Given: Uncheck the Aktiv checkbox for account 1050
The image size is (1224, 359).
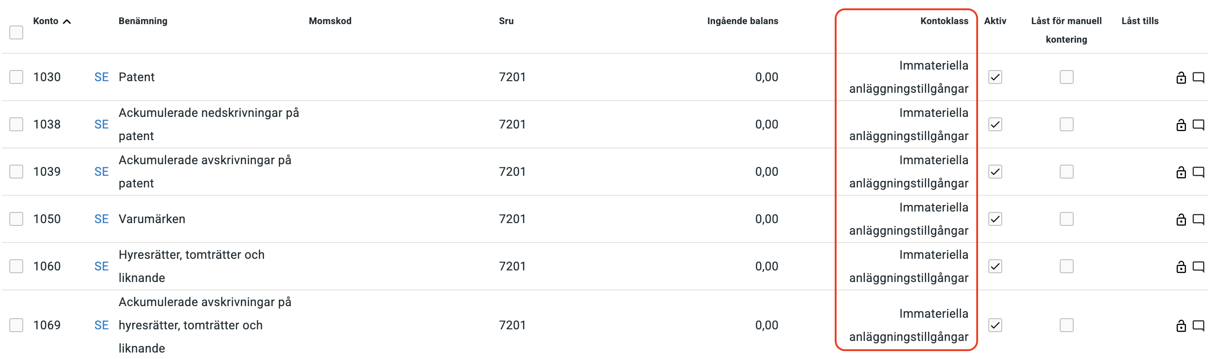Looking at the screenshot, I should (x=995, y=219).
